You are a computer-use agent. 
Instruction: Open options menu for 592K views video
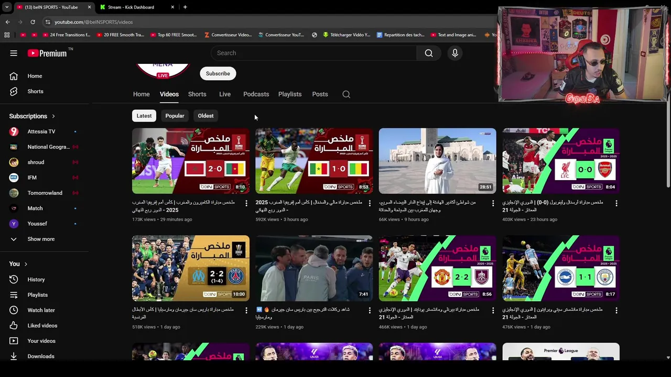pos(370,203)
